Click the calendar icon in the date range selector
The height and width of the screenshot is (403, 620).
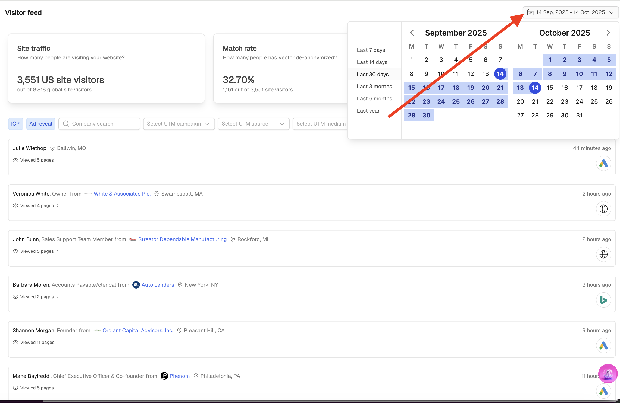[530, 12]
